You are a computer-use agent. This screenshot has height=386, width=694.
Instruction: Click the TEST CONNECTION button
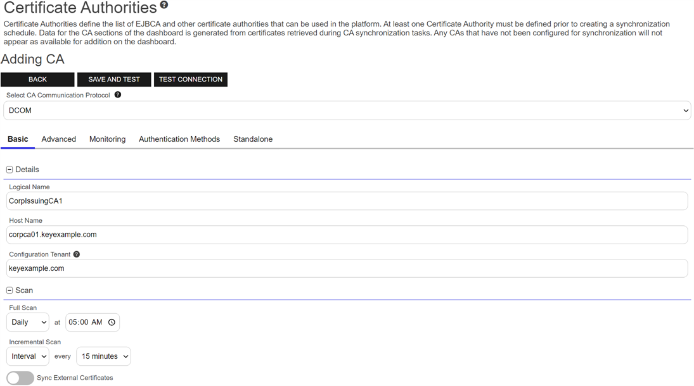[x=191, y=79]
